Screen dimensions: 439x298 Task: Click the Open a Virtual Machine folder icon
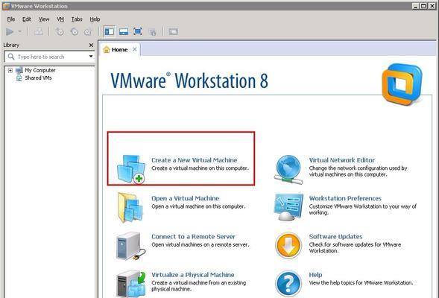pos(130,207)
